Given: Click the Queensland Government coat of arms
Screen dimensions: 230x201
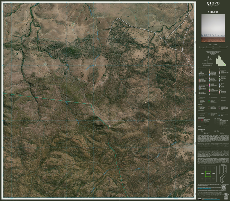Looking at the screenshot, I should click(x=226, y=196).
